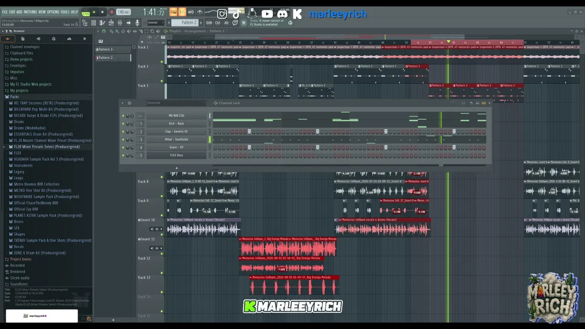Click the microphone icon in the main toolbar

tap(137, 23)
